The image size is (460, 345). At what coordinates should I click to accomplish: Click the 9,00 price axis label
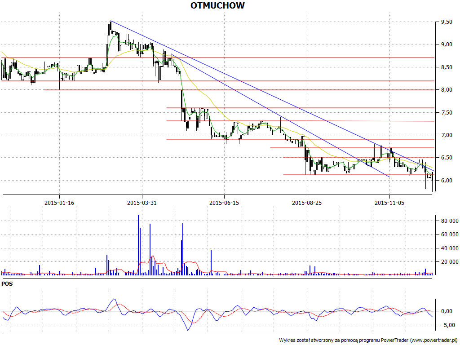(x=447, y=44)
